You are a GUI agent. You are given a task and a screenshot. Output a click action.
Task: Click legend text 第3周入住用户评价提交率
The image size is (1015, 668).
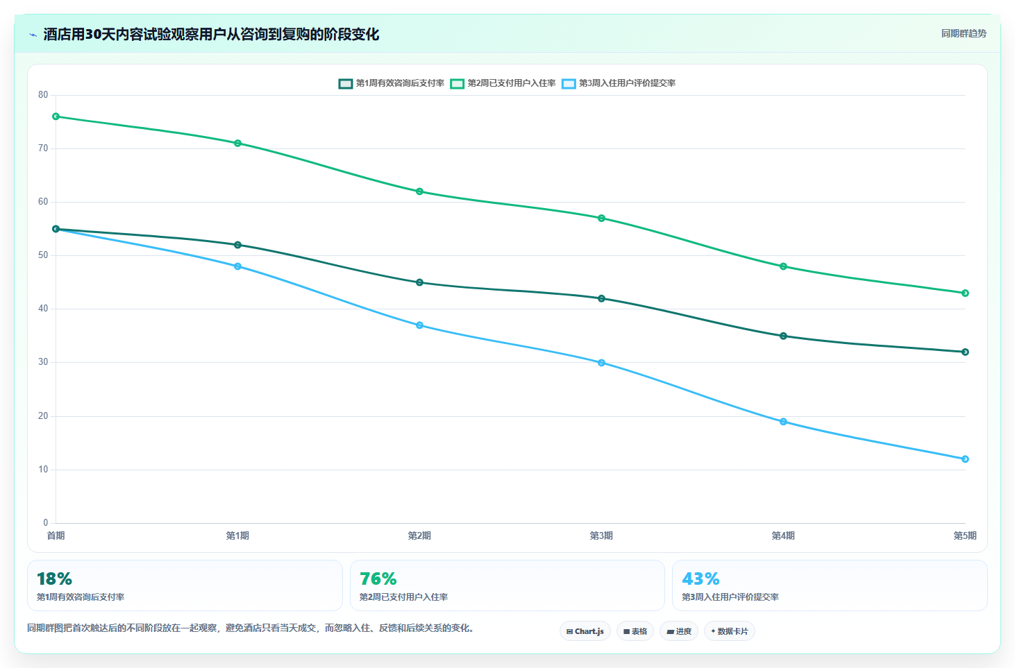(628, 83)
